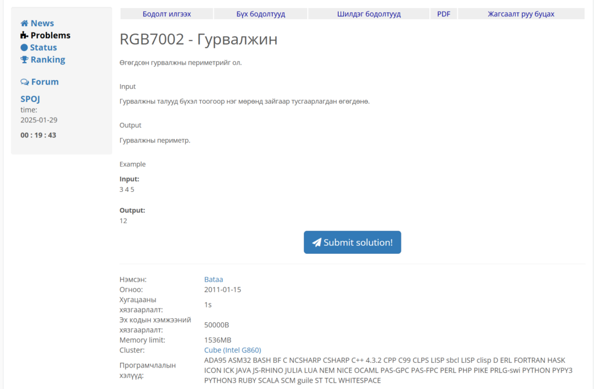The height and width of the screenshot is (389, 594).
Task: Click the trophy icon beside Ranking
Action: (24, 60)
